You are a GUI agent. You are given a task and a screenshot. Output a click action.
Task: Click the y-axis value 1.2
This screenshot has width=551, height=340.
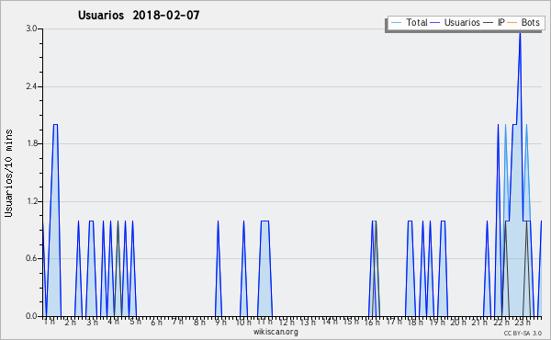pyautogui.click(x=32, y=201)
